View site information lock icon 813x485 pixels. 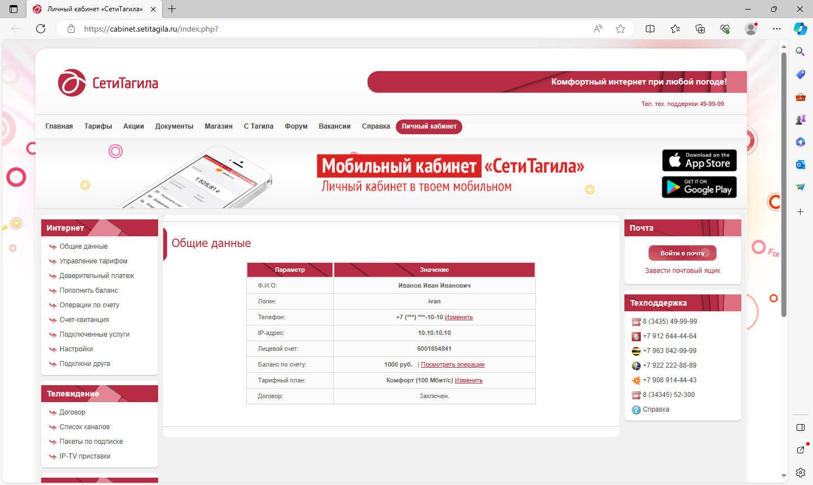point(71,29)
